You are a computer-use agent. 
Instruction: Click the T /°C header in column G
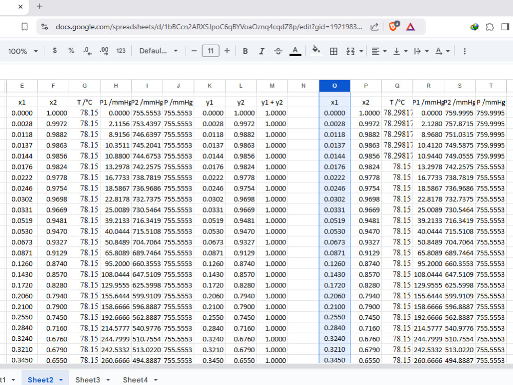pyautogui.click(x=85, y=103)
